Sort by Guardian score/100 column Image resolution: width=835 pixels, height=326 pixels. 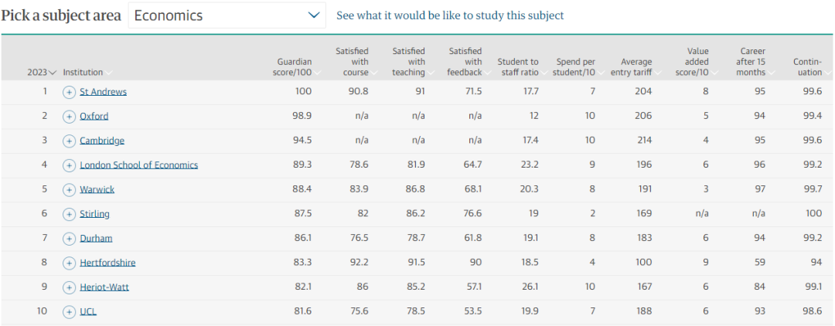point(295,67)
